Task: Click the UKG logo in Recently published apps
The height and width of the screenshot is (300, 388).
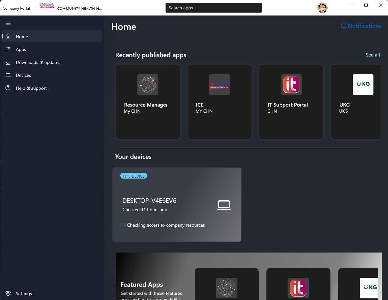Action: pos(363,85)
